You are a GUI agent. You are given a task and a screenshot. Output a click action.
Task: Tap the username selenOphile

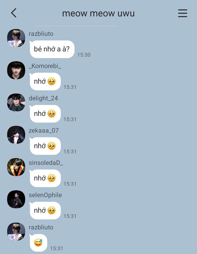(45, 195)
